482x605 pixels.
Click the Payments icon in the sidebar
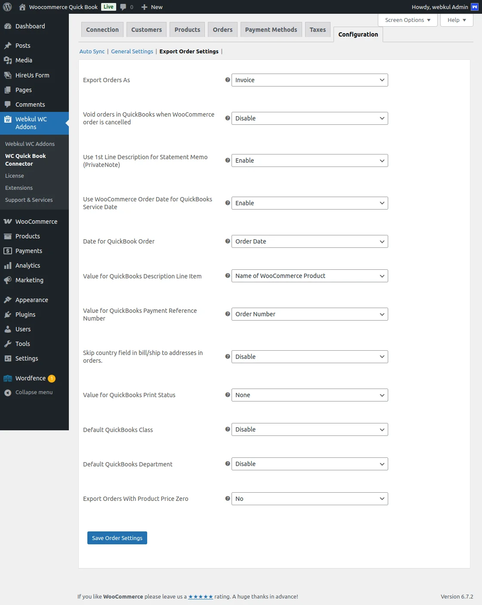point(8,250)
